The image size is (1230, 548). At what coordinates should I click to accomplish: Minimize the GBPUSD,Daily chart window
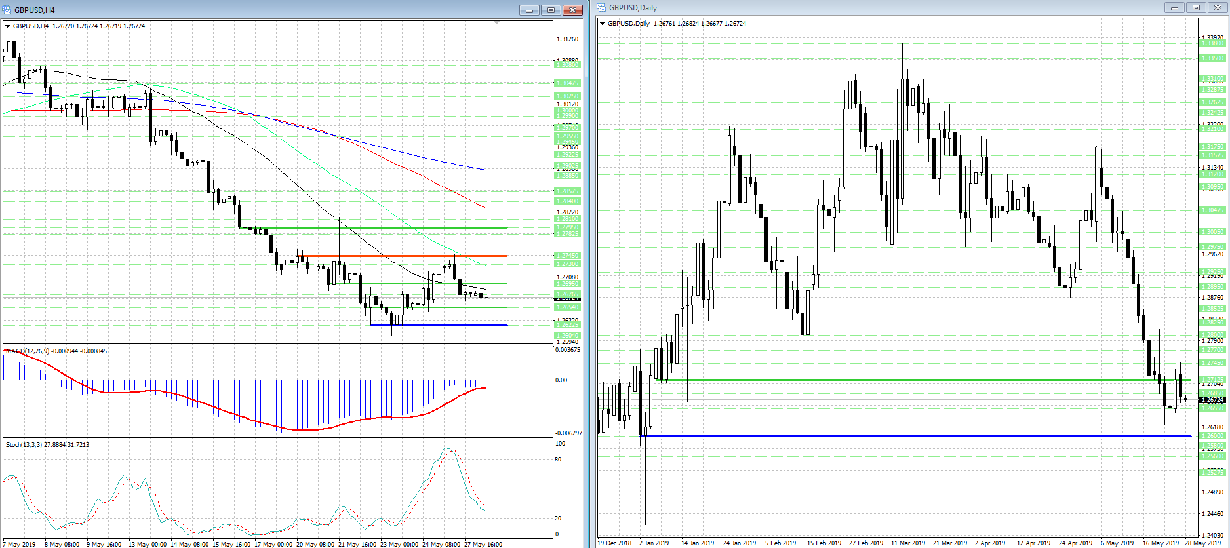[x=1174, y=8]
